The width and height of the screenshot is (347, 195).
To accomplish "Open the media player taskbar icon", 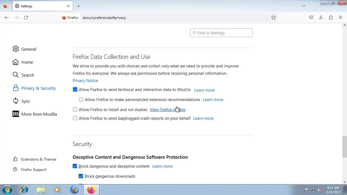I will coord(57,190).
